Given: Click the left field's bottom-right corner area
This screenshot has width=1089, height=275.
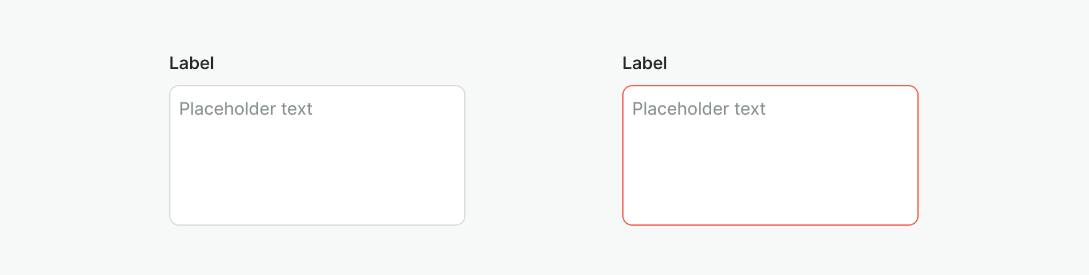Looking at the screenshot, I should (454, 215).
